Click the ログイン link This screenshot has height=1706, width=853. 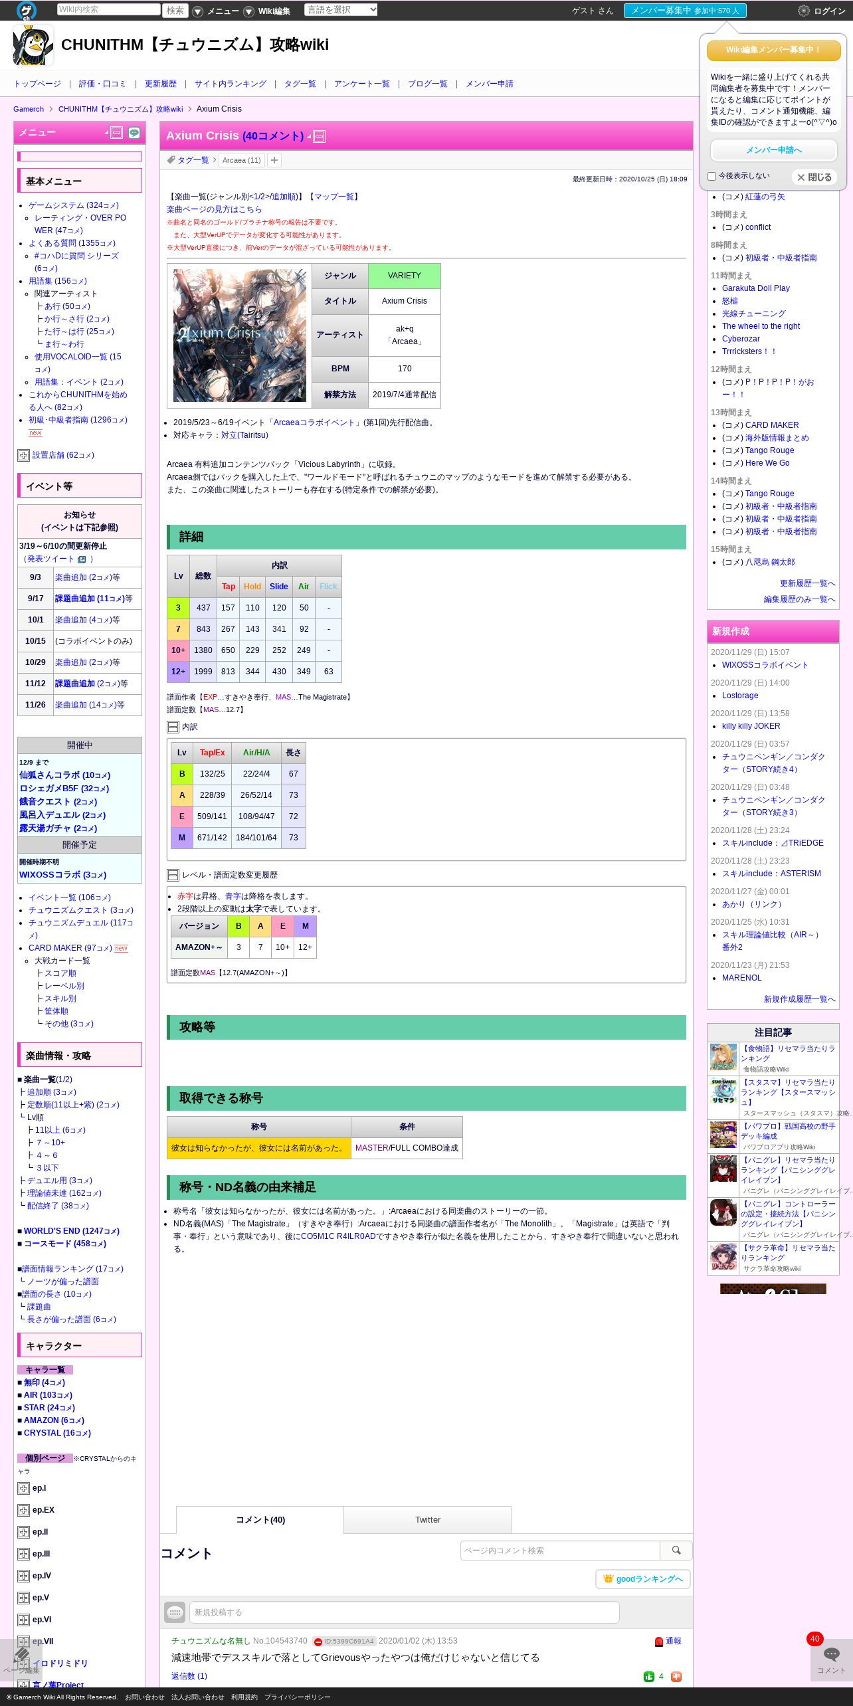[830, 11]
